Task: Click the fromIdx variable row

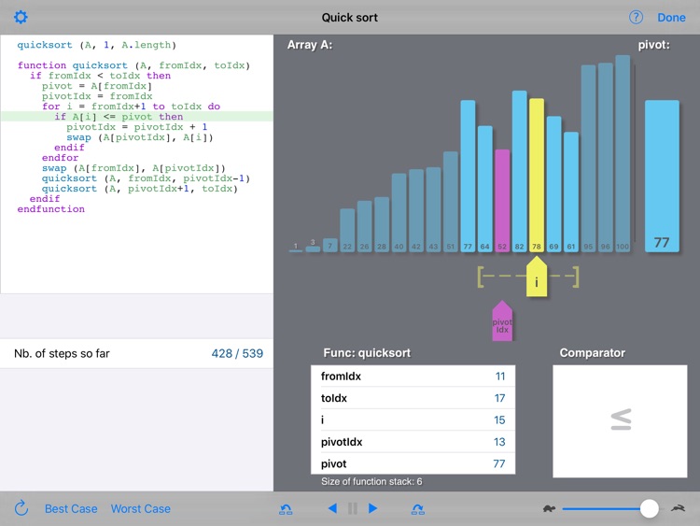Action: [x=413, y=377]
